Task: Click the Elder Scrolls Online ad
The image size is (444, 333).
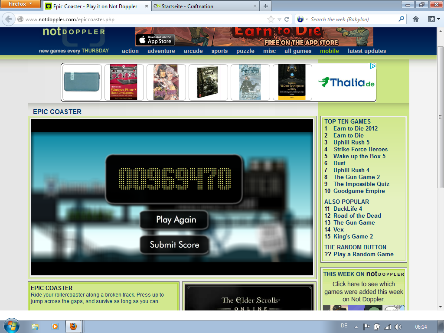Action: 250,297
